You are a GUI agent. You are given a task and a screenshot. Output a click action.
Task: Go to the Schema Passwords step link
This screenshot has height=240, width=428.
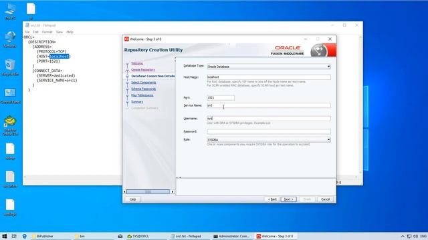[143, 89]
